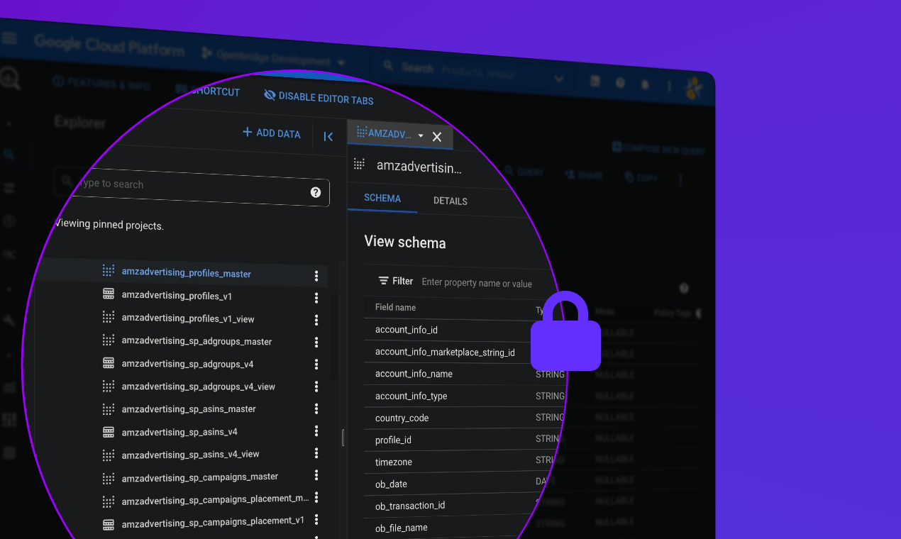Click the Add Data button
Screen dimensions: 901x539
(x=272, y=133)
